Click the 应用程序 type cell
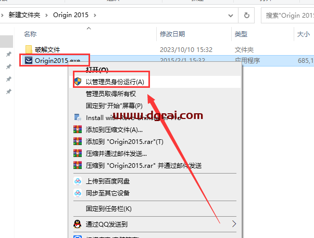 [247, 60]
